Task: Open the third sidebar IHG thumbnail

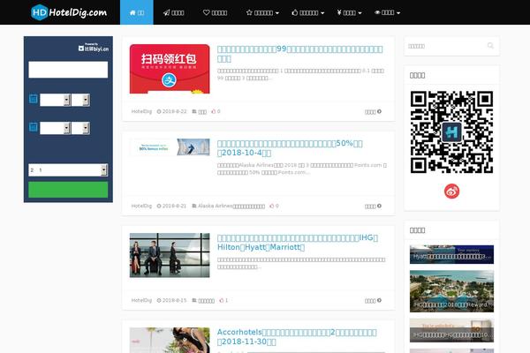Action: coord(451,330)
